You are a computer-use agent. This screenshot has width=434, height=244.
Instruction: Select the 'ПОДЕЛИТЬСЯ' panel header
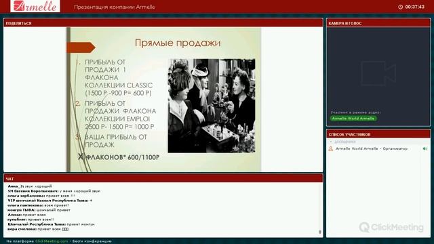pyautogui.click(x=163, y=23)
